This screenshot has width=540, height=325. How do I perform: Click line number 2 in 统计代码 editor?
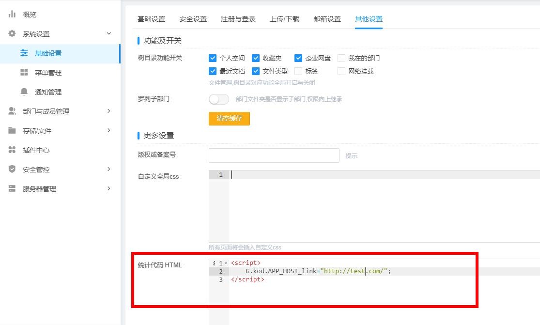(221, 271)
